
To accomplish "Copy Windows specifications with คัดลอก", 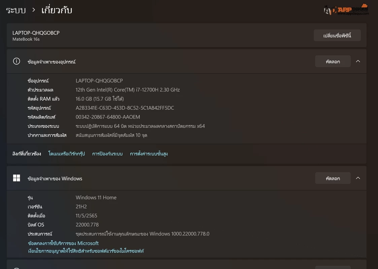I will tap(333, 178).
